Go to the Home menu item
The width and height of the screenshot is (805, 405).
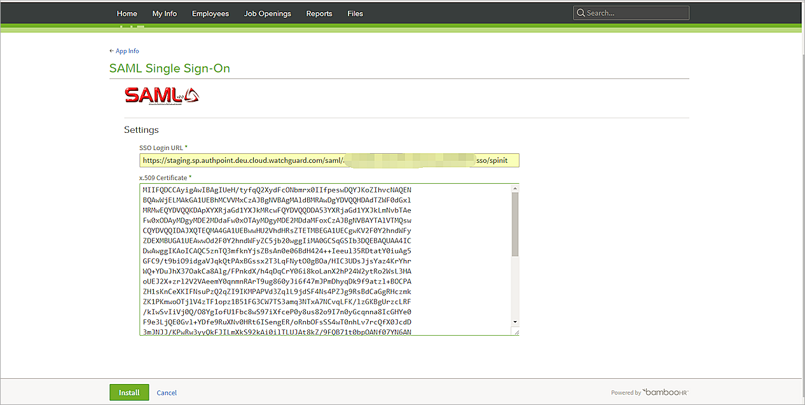coord(127,13)
